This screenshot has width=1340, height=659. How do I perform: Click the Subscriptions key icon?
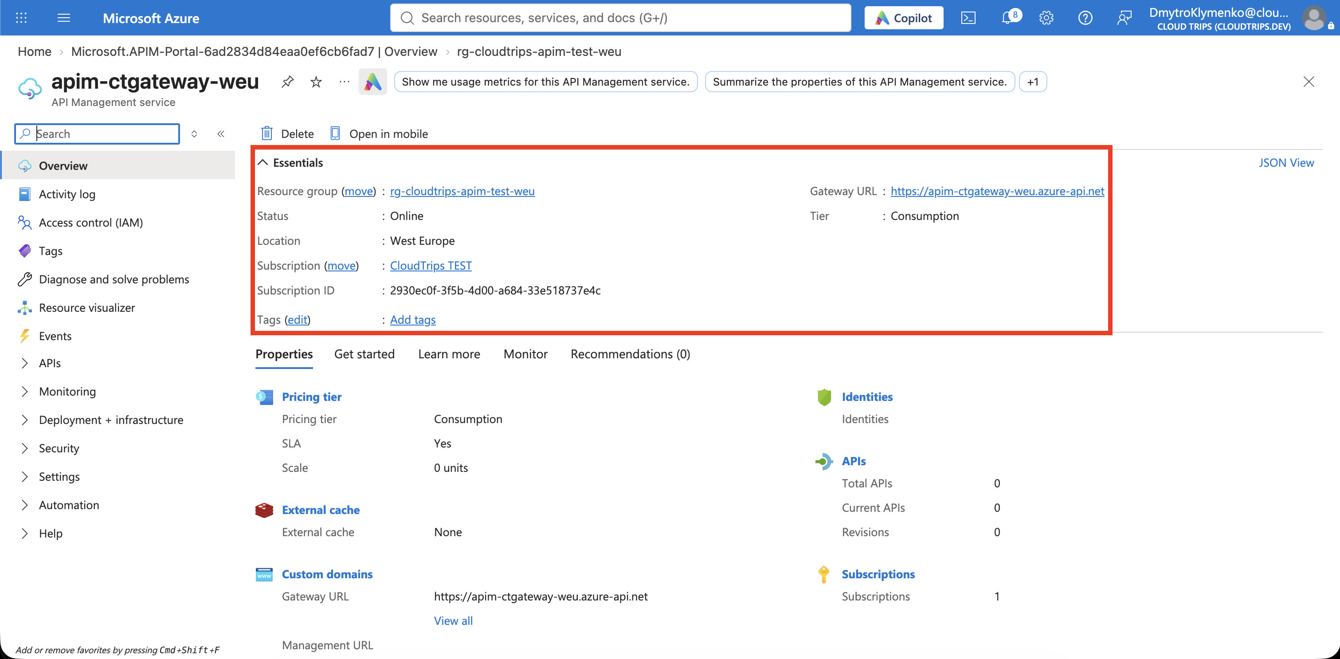tap(824, 574)
